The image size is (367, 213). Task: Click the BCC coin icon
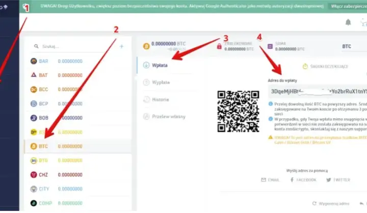pos(34,89)
